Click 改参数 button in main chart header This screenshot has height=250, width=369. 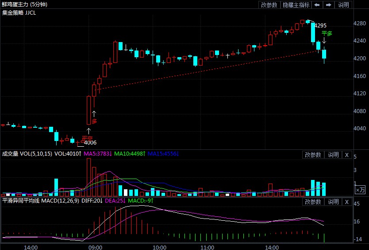(x=269, y=5)
